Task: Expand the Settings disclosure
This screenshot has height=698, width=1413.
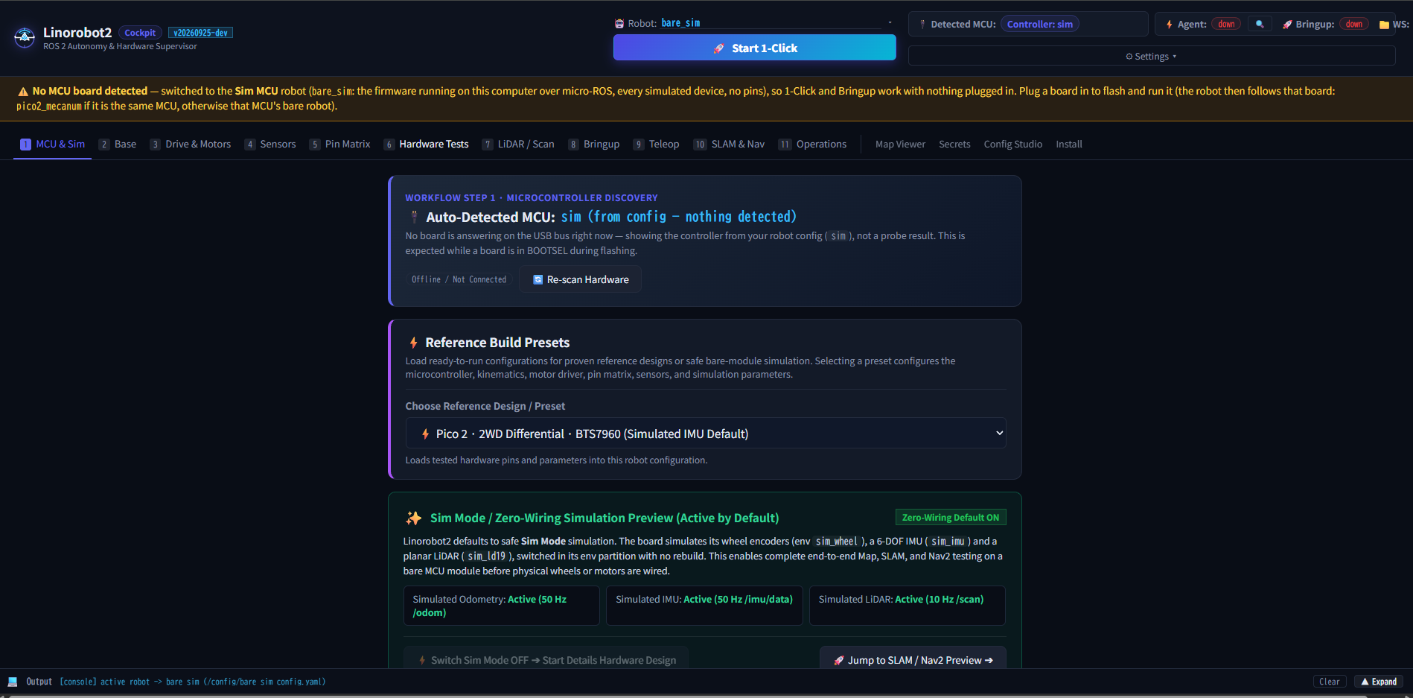Action: coord(1151,57)
